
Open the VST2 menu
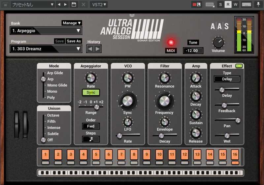click(99, 5)
